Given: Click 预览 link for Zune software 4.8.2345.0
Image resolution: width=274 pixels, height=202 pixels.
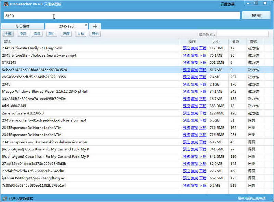Looking at the screenshot, I should pyautogui.click(x=186, y=113).
